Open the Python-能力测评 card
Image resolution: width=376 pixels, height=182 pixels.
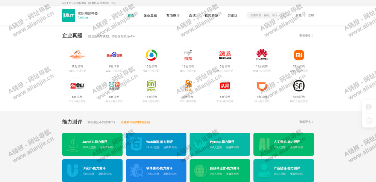[220, 144]
